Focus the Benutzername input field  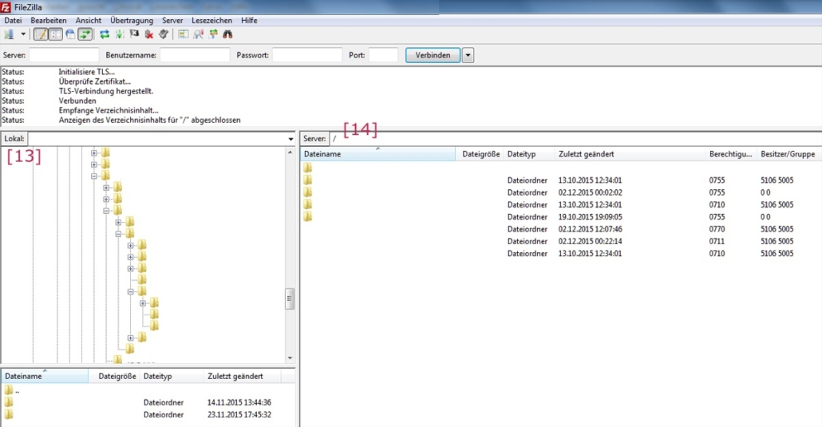195,55
